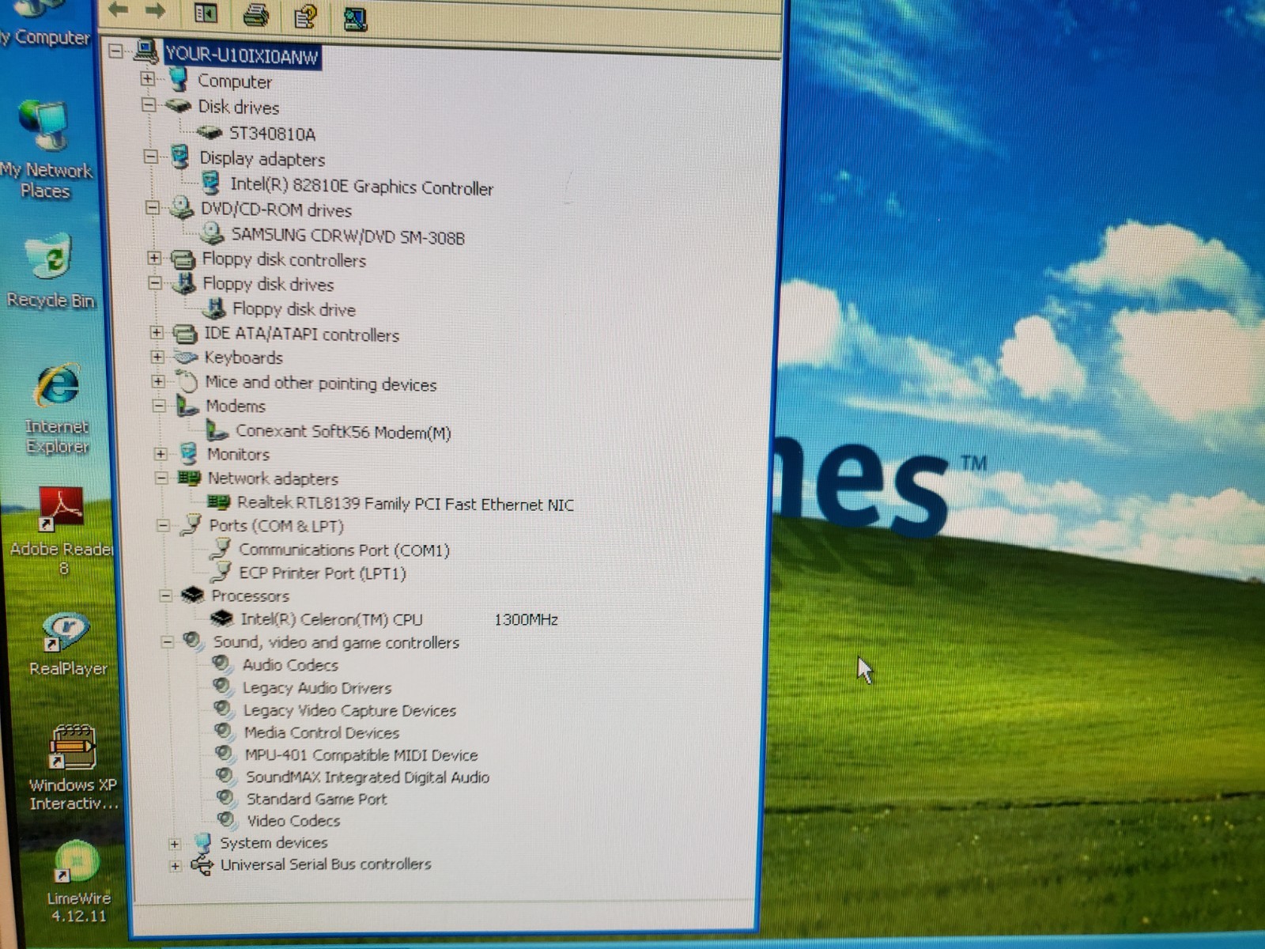The height and width of the screenshot is (949, 1265).
Task: Select SoundMAX Integrated Digital Audio
Action: click(x=368, y=777)
